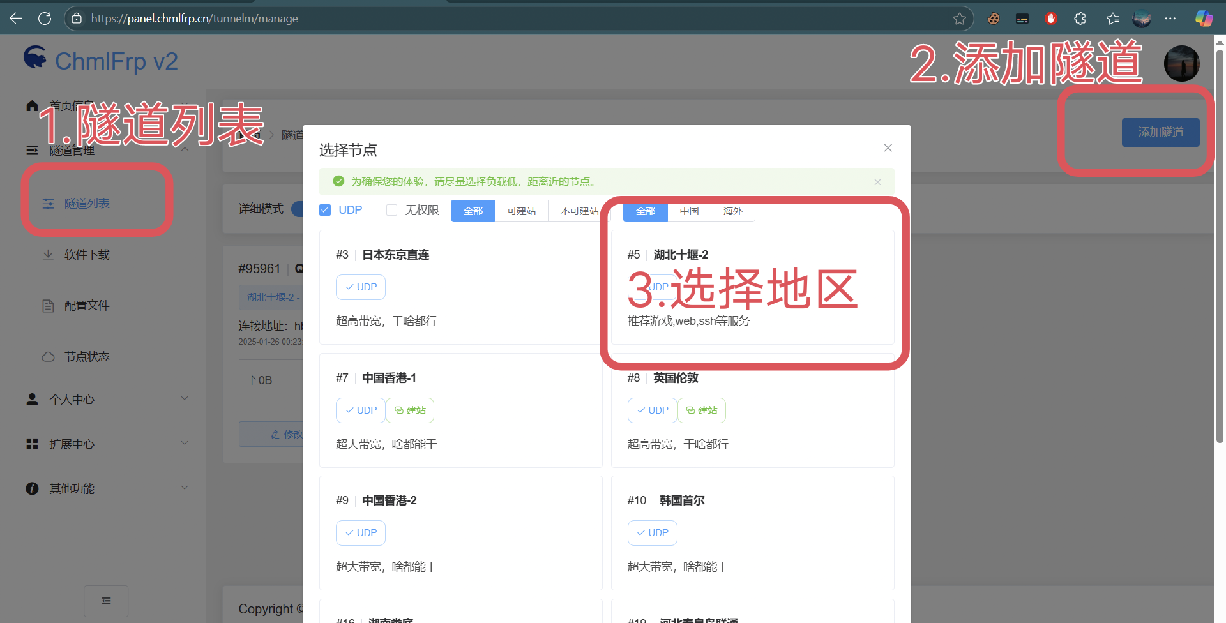Screen dimensions: 1226x623
Task: Toggle the UDP checkbox filter
Action: [325, 210]
